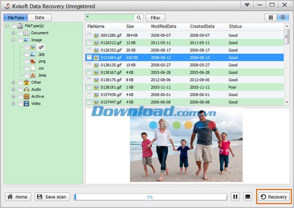Tick the FileType(s) root checkbox
294x208 pixels.
[x=14, y=26]
